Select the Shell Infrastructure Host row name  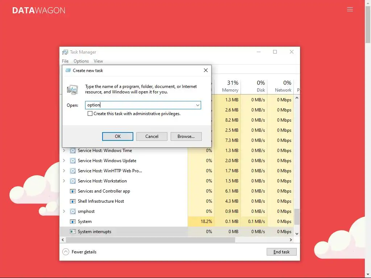(101, 201)
